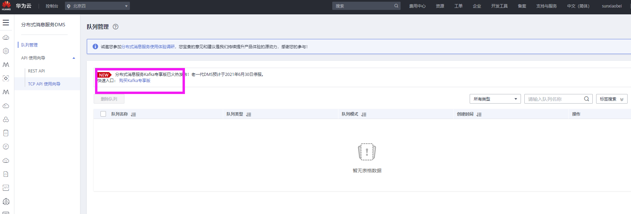Screen dimensions: 631x214
Task: Click the 删除队列 button
Action: click(109, 99)
